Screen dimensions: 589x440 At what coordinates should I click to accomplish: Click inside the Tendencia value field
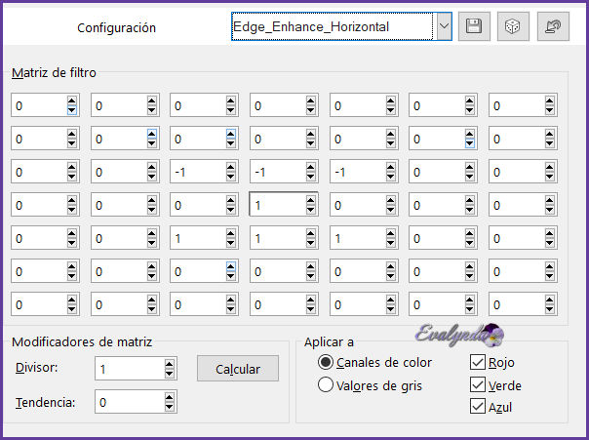coord(125,402)
